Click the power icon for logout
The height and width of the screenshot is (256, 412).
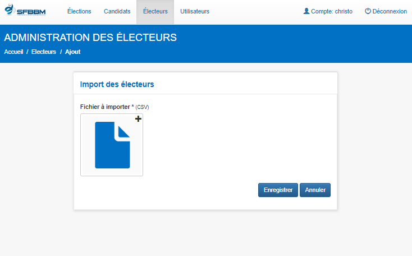pyautogui.click(x=368, y=11)
